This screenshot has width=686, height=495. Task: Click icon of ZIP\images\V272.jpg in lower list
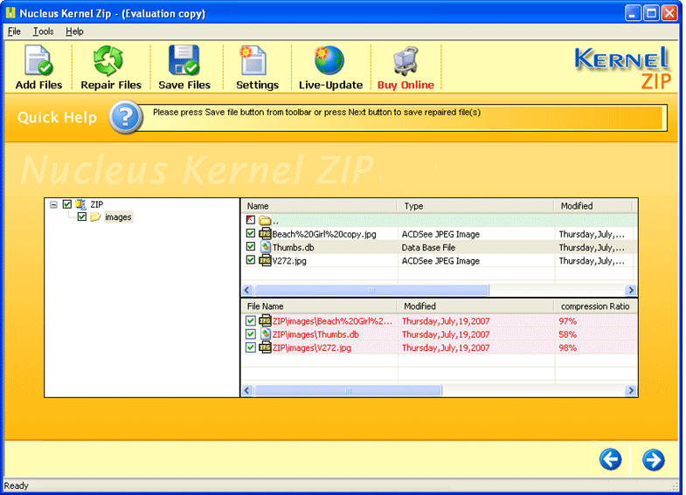click(265, 347)
